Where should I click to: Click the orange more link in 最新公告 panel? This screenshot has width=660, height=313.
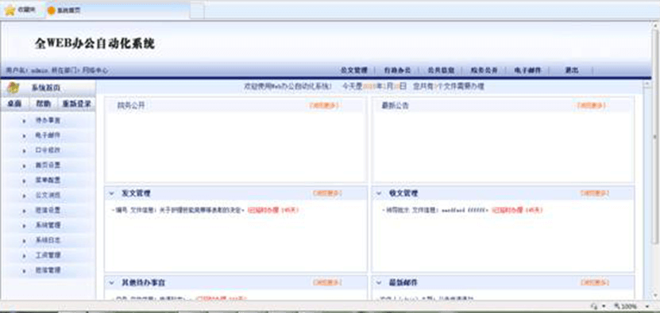point(592,106)
